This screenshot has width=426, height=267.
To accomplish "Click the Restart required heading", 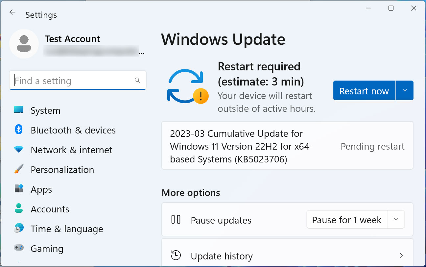I will pyautogui.click(x=261, y=74).
